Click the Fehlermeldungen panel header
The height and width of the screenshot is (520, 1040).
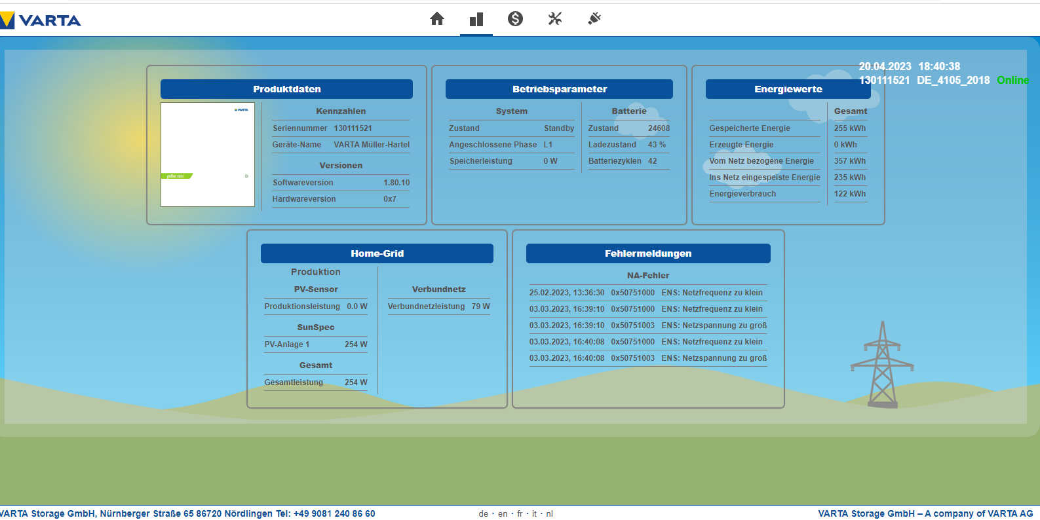pyautogui.click(x=648, y=253)
